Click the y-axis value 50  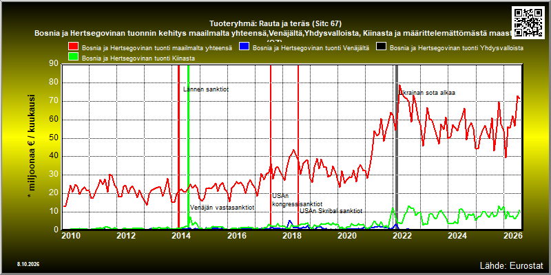tap(54, 138)
